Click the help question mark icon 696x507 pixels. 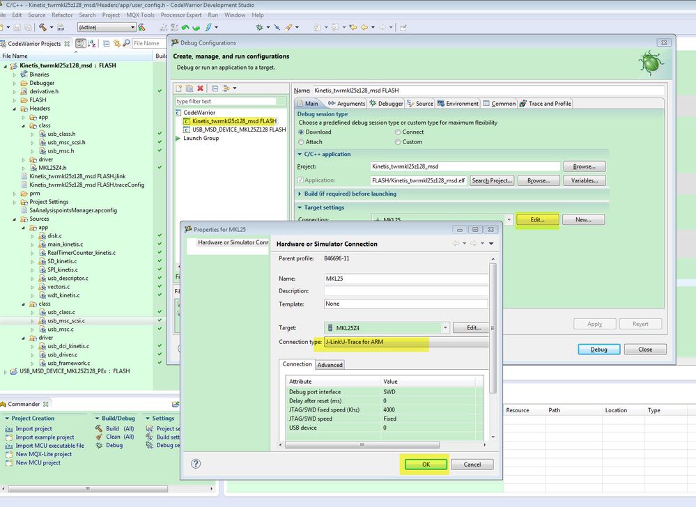[196, 464]
